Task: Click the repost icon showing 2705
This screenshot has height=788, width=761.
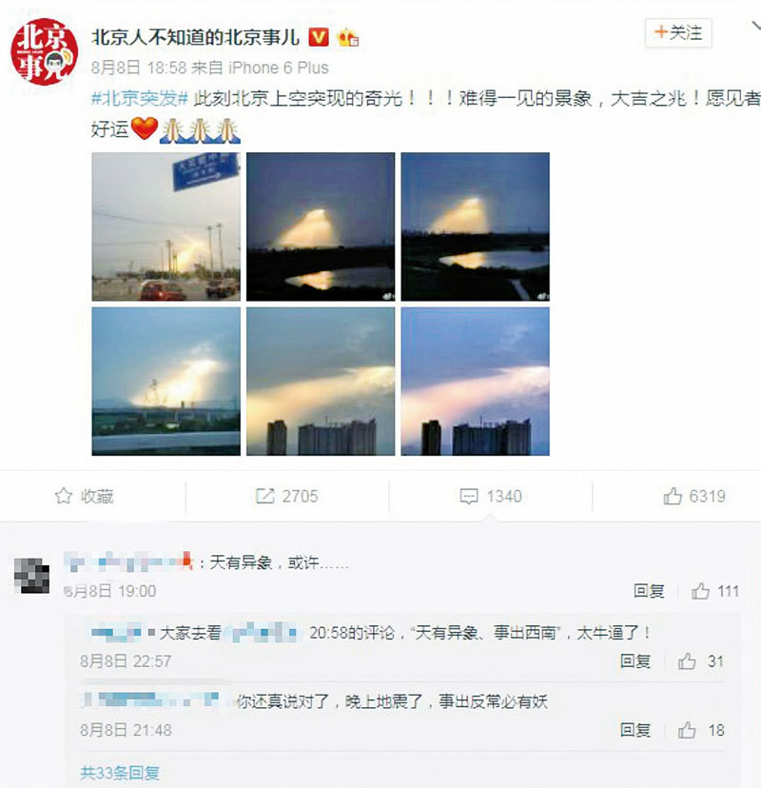Action: pyautogui.click(x=264, y=496)
